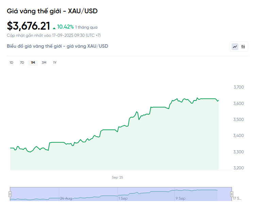The width and height of the screenshot is (255, 216).
Task: Click the green up-arrow change indicator
Action: pos(54,28)
